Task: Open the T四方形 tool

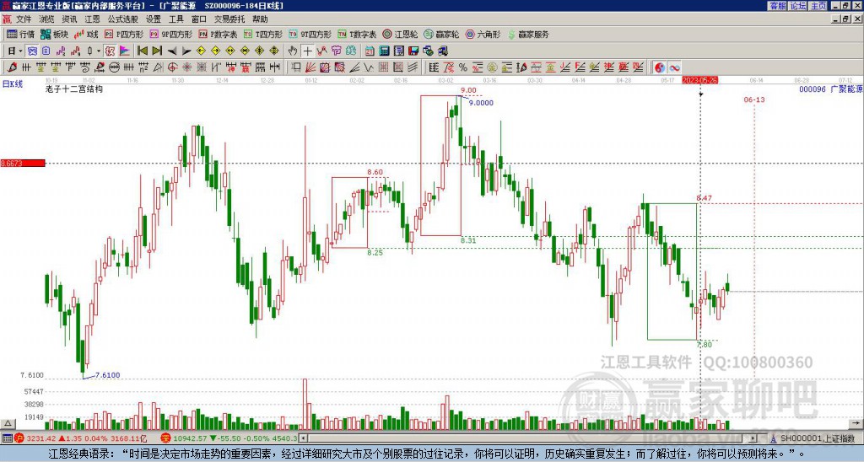Action: pyautogui.click(x=263, y=34)
